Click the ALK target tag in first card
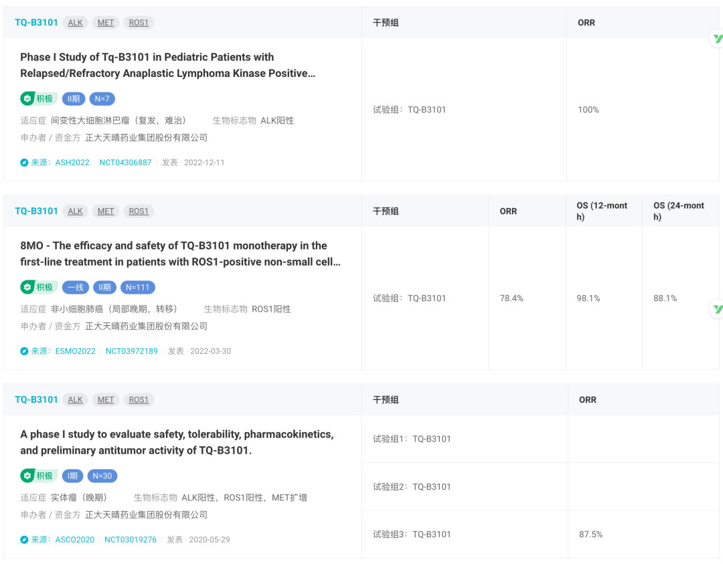The height and width of the screenshot is (564, 723). [x=76, y=23]
